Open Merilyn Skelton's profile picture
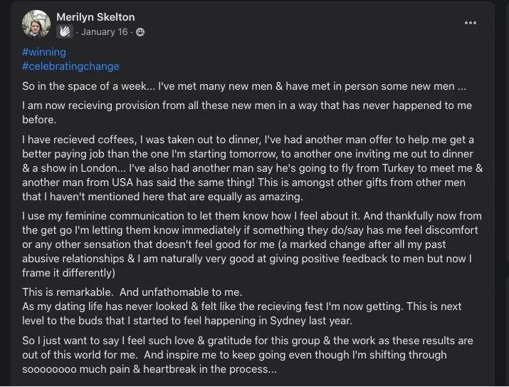 point(36,24)
